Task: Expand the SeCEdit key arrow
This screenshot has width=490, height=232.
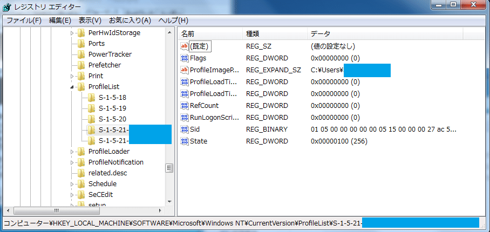Action: click(72, 195)
